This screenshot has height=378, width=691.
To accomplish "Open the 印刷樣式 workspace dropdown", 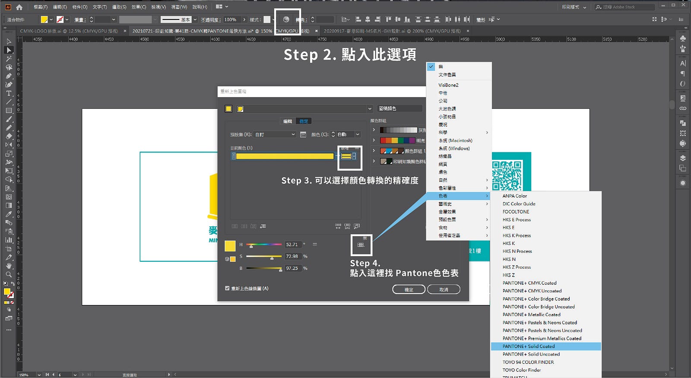I will (574, 7).
